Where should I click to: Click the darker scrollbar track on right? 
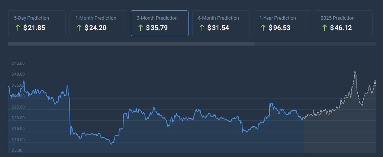pyautogui.click(x=316, y=44)
